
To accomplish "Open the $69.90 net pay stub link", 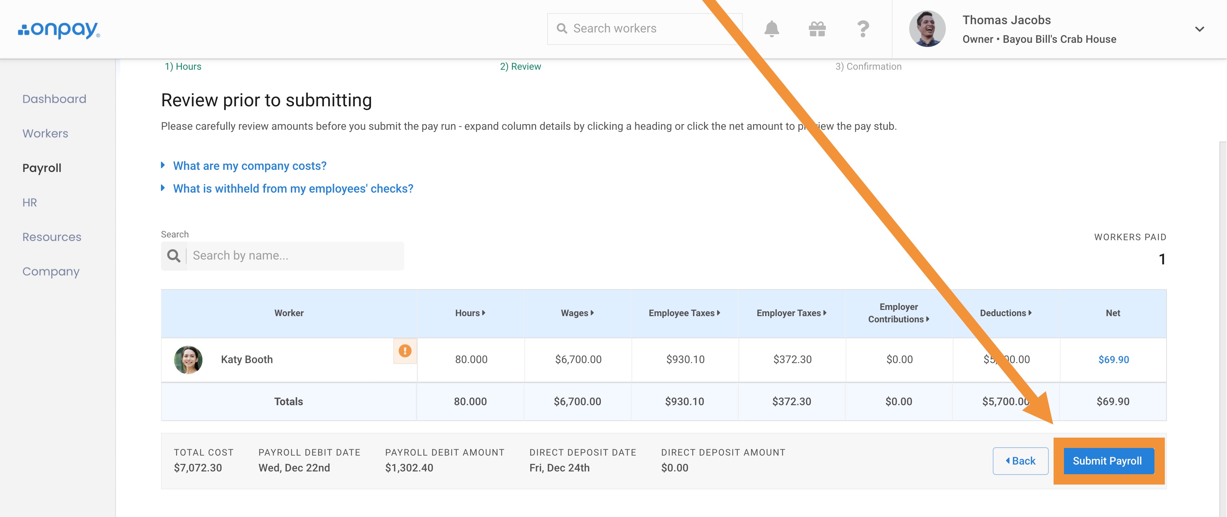I will [x=1113, y=359].
